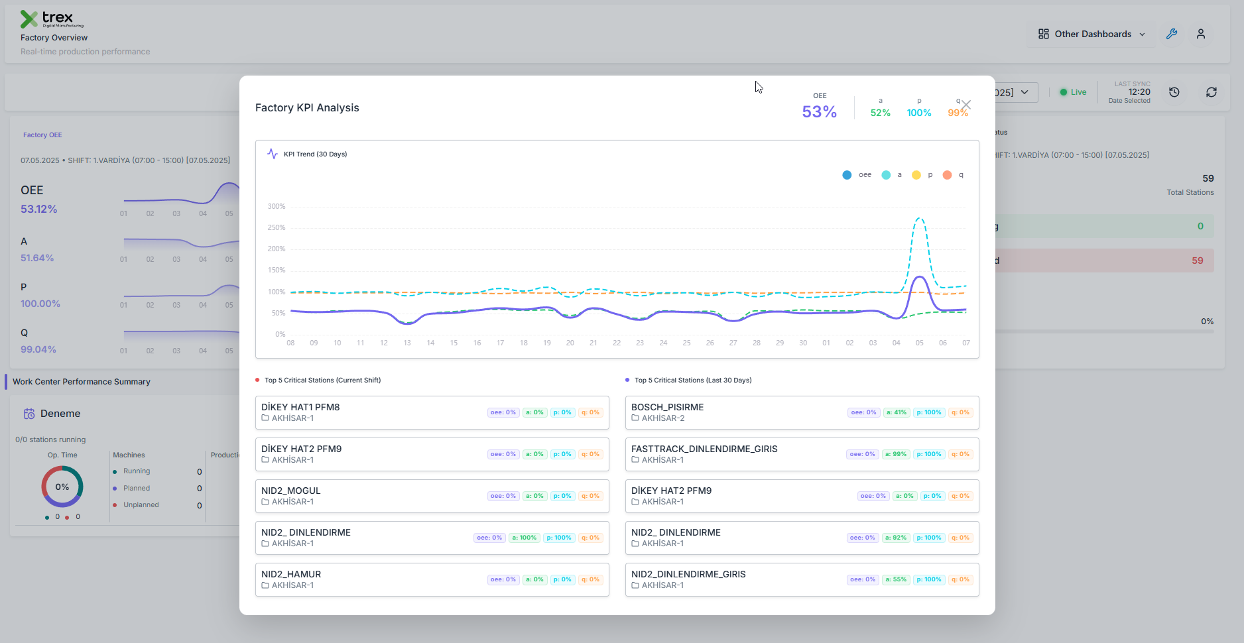This screenshot has height=643, width=1244.
Task: Select the NID2_DINLENDIRME_GIRIS station name
Action: point(688,574)
